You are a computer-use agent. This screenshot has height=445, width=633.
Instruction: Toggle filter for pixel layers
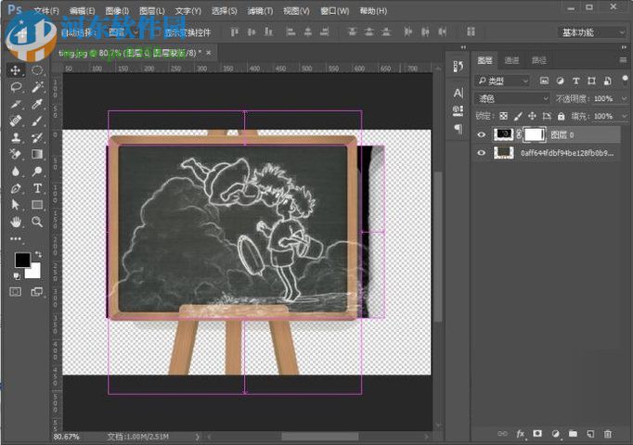pyautogui.click(x=544, y=81)
